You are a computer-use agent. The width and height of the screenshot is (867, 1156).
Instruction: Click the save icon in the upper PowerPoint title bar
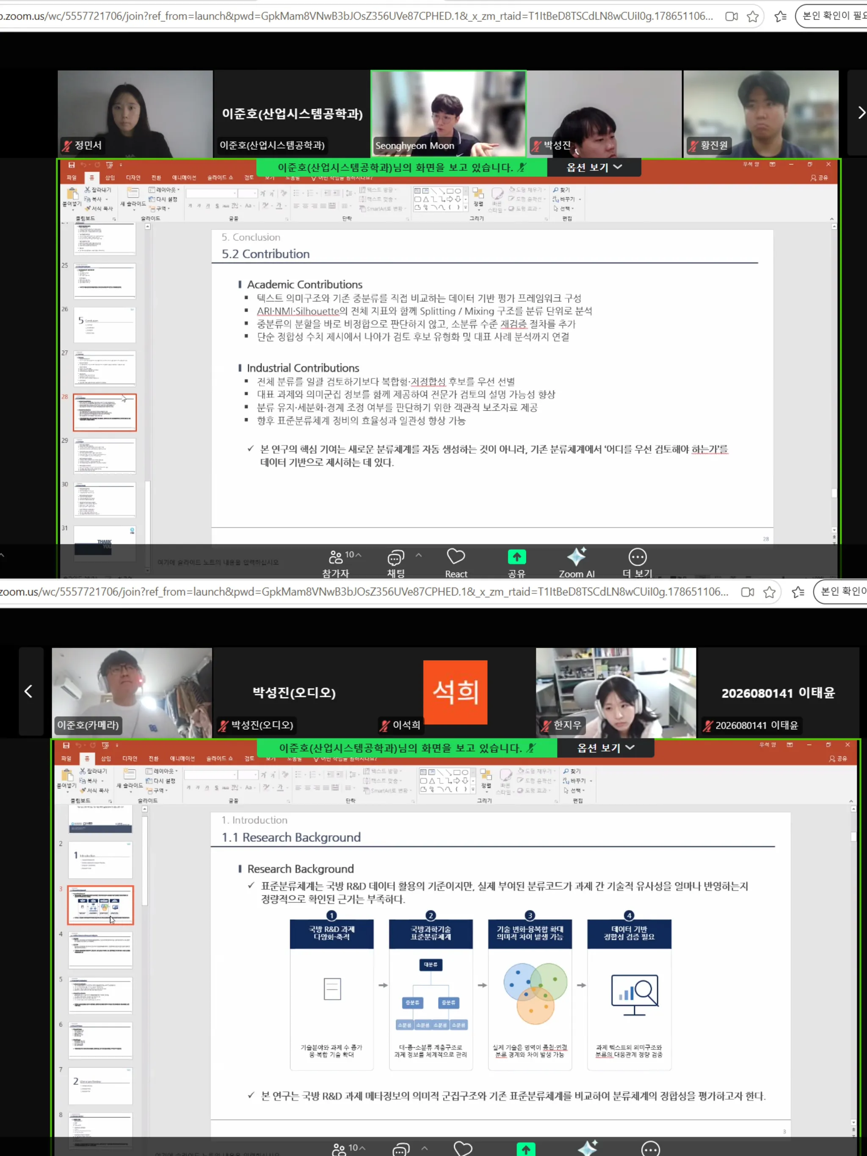72,165
